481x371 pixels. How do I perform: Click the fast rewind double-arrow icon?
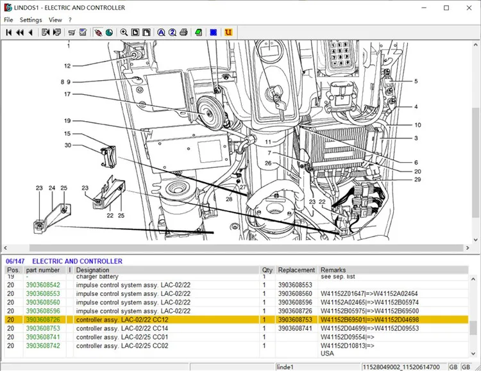click(x=20, y=32)
